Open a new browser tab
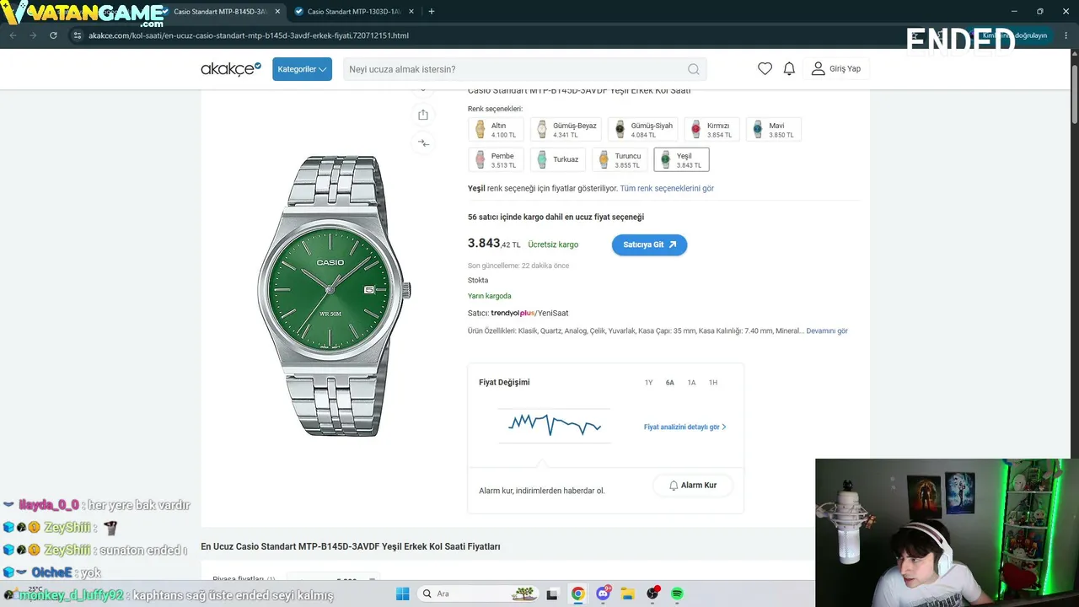 (432, 12)
